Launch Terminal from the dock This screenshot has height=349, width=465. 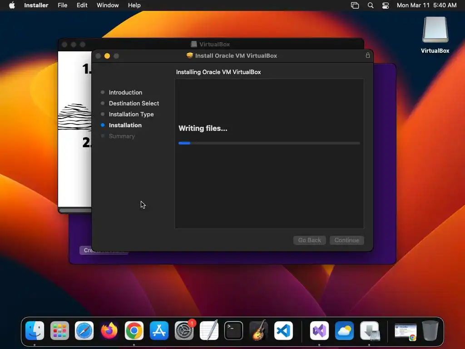click(x=234, y=331)
